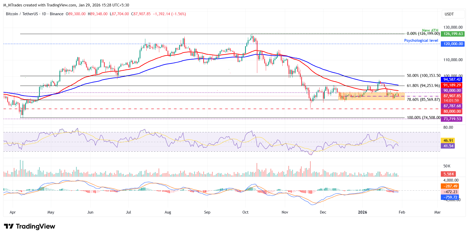Image resolution: width=469 pixels, height=236 pixels.
Task: Click the Binance exchange name in legend
Action: coord(57,14)
